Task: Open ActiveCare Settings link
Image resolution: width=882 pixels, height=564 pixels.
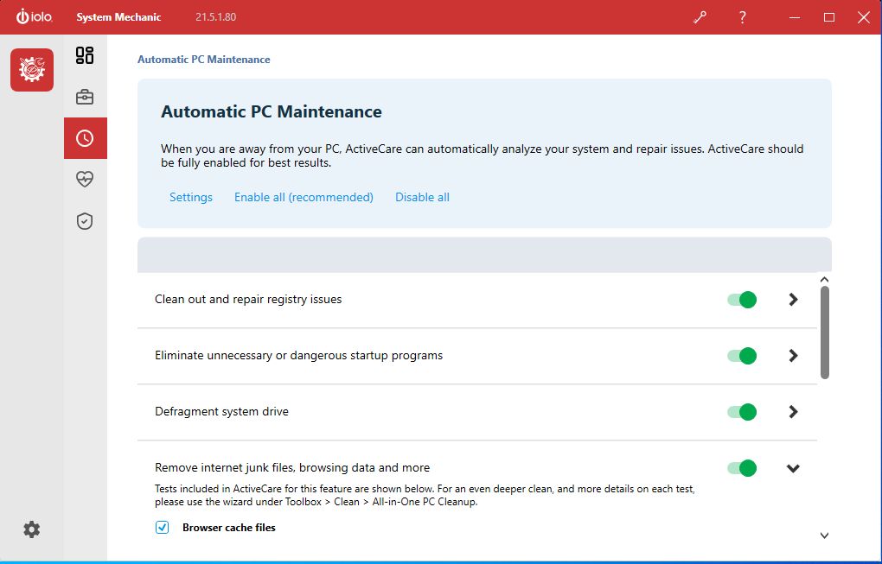Action: (191, 197)
